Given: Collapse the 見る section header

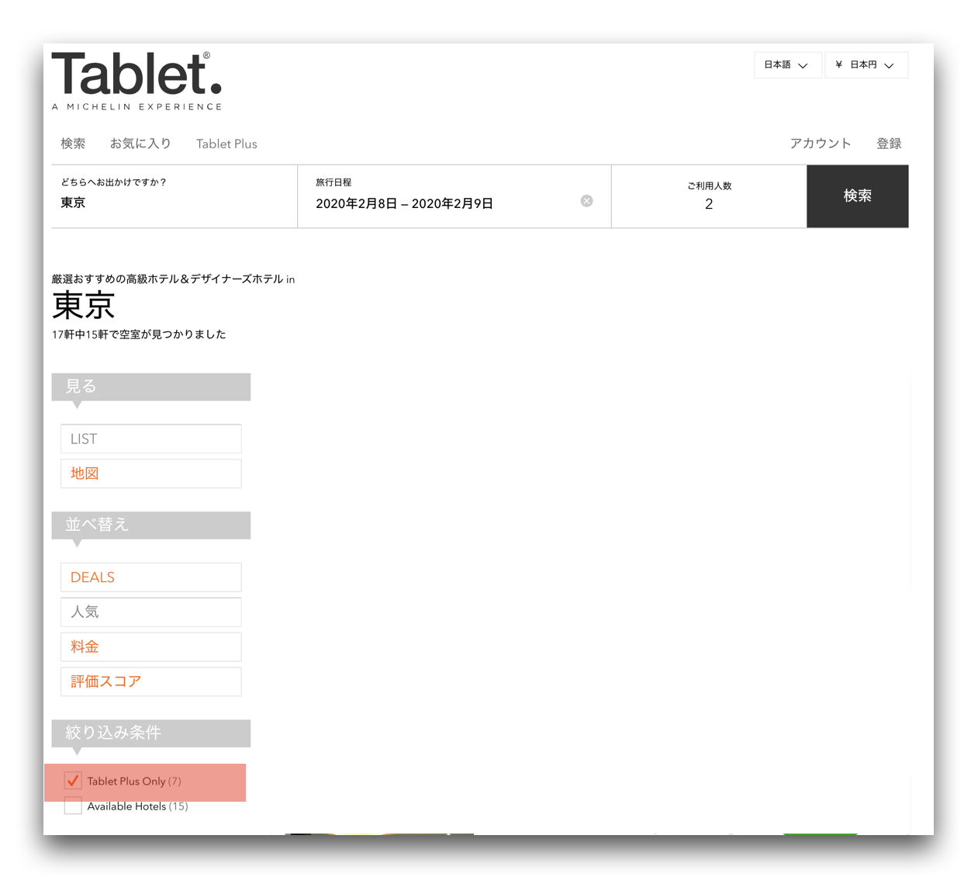Looking at the screenshot, I should (151, 387).
